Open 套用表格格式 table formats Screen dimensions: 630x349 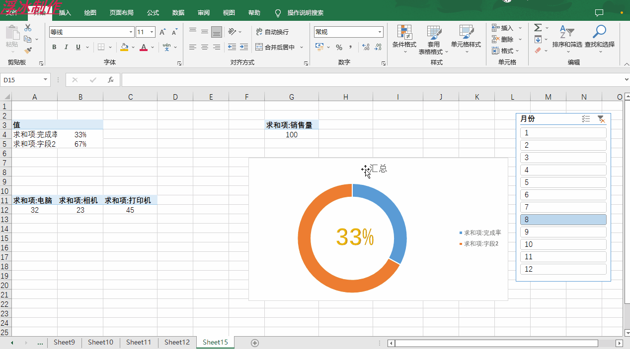(433, 40)
